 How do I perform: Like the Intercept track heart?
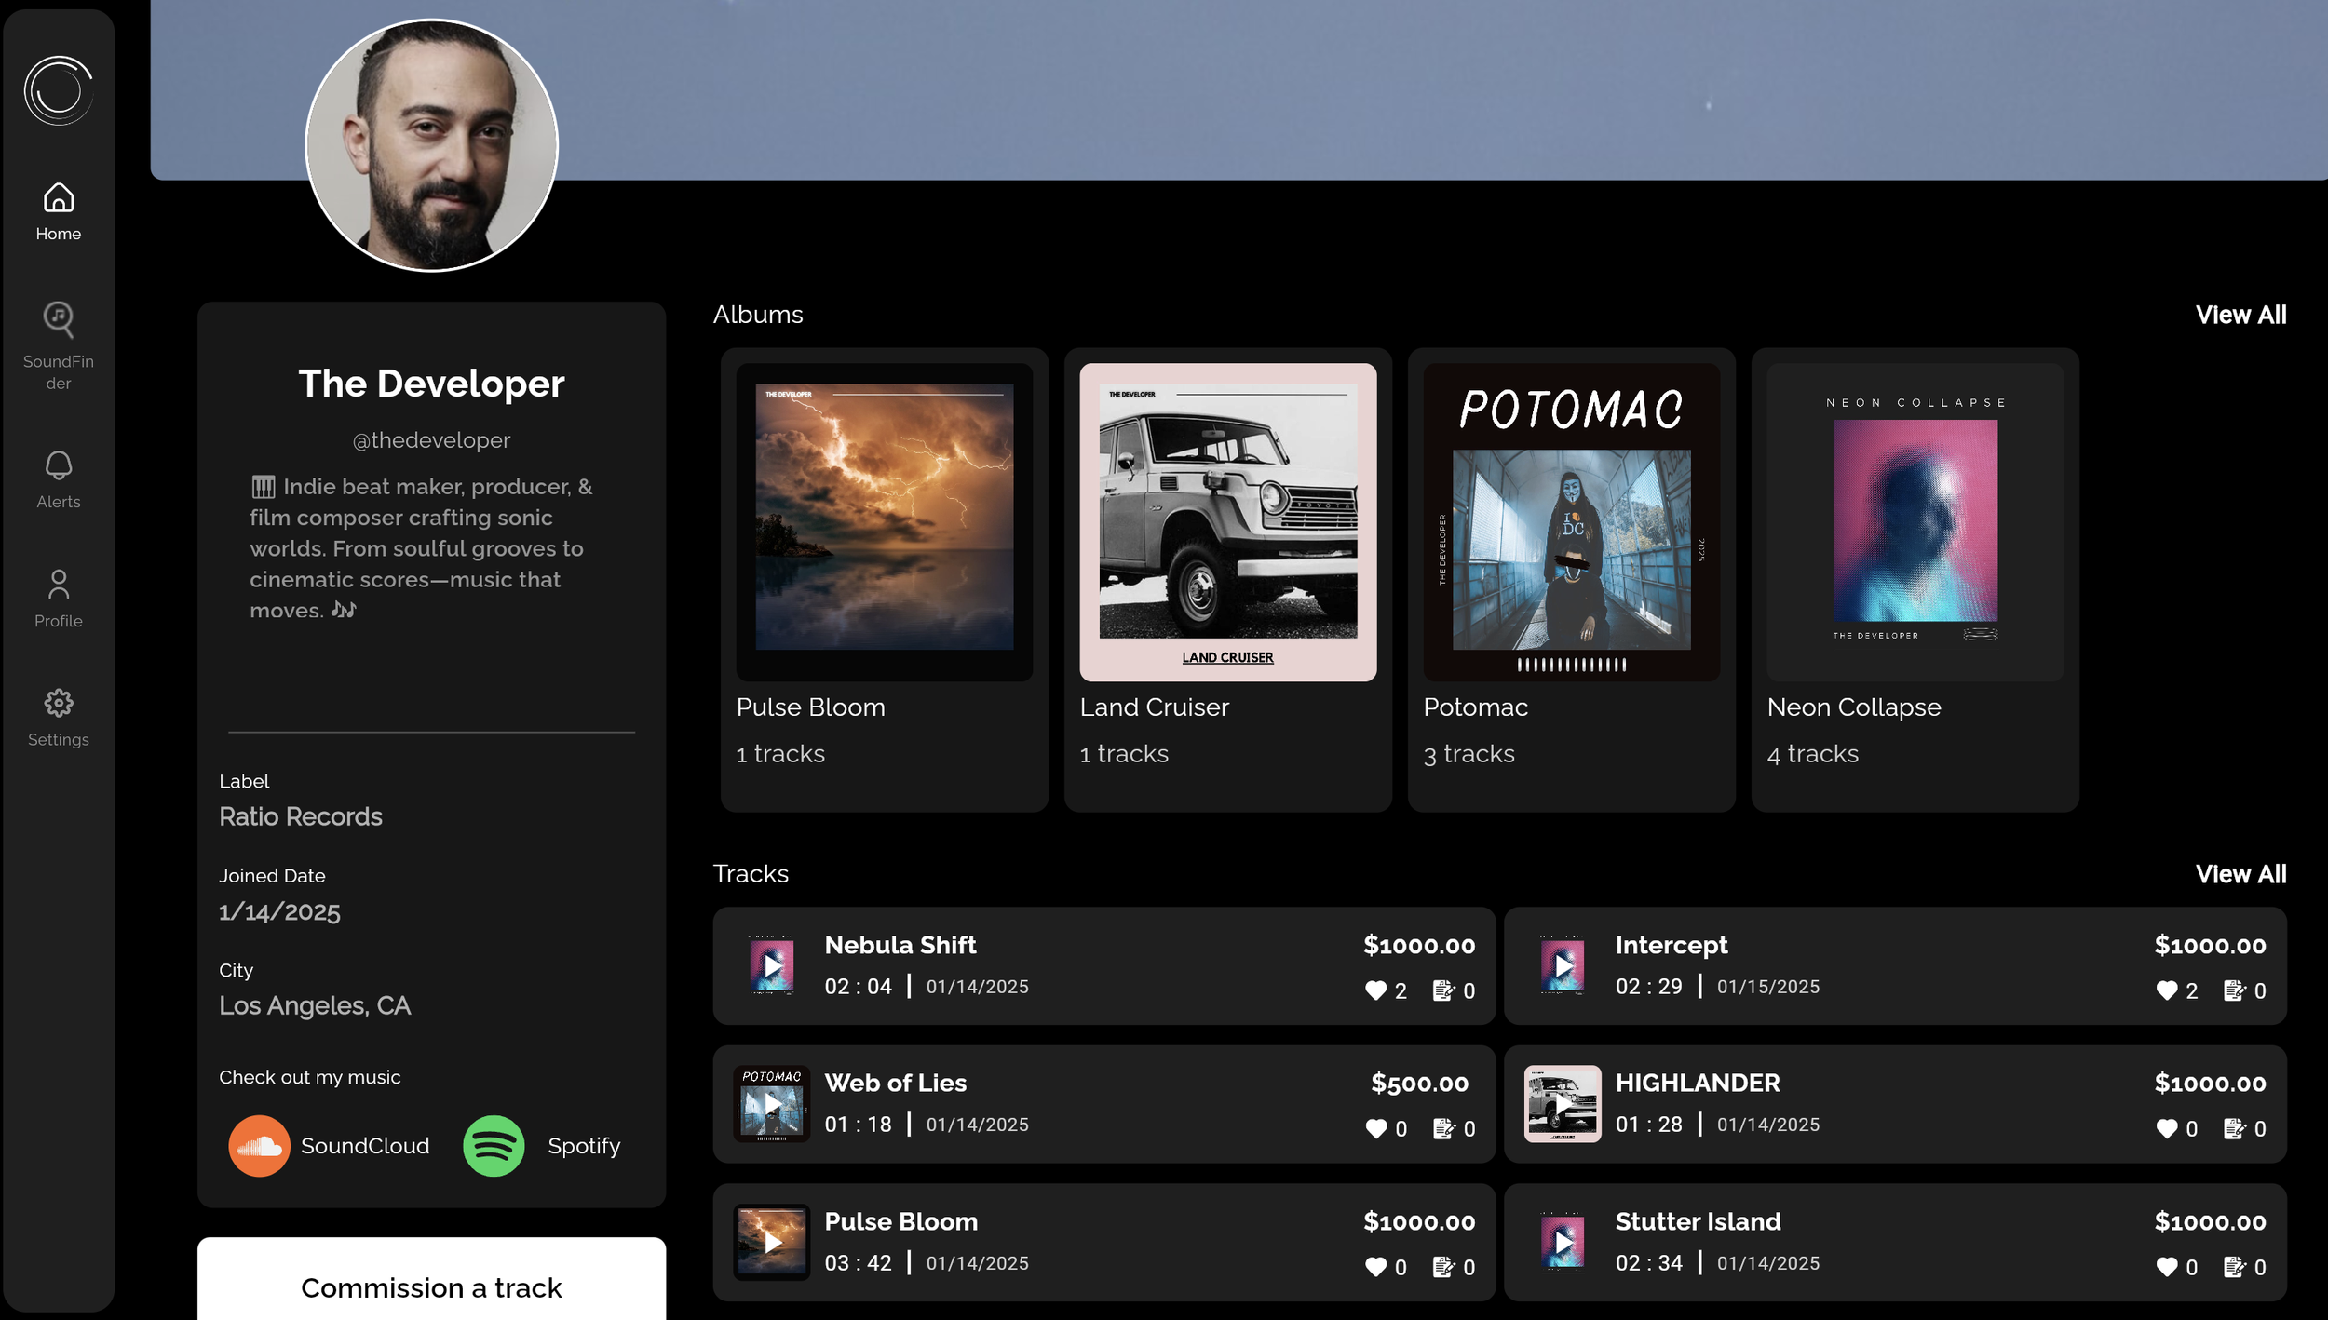(2166, 990)
